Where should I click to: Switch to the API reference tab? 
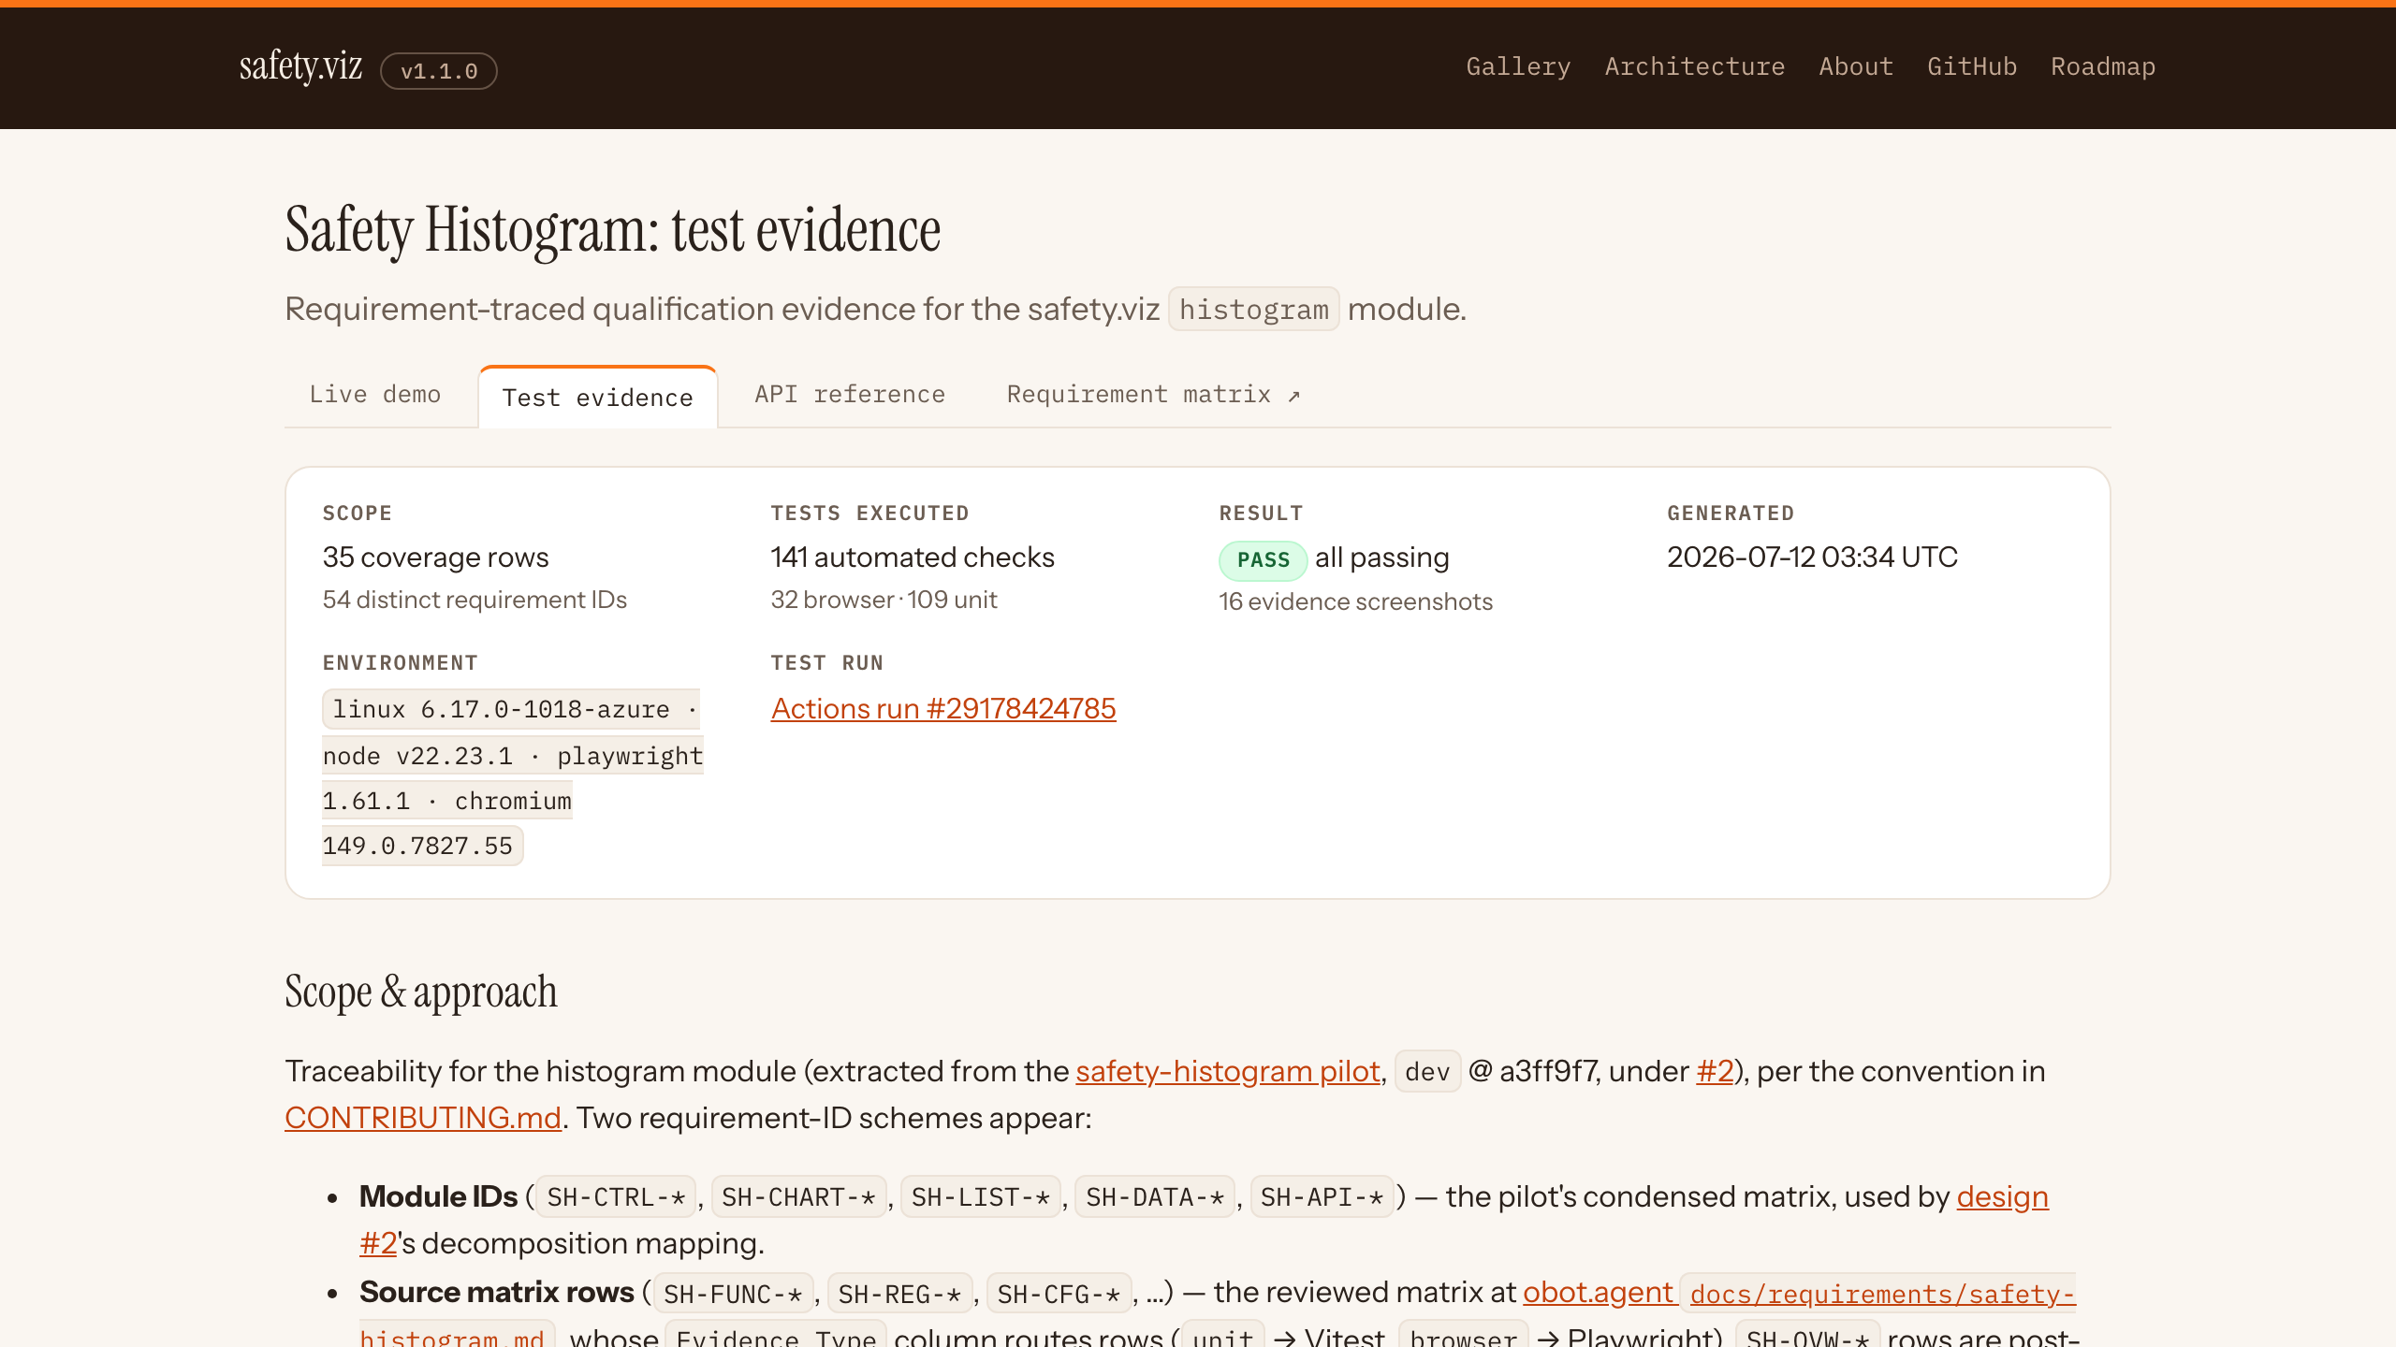(850, 395)
